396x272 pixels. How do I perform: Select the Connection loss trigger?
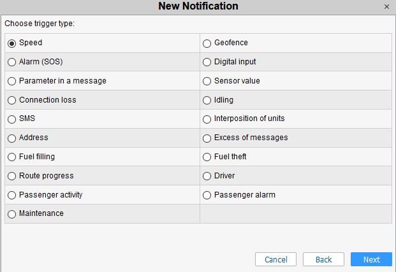[12, 101]
